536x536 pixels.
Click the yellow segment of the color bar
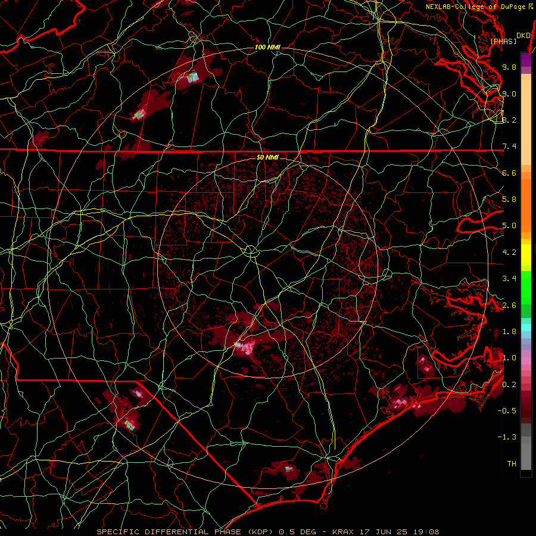click(x=526, y=255)
